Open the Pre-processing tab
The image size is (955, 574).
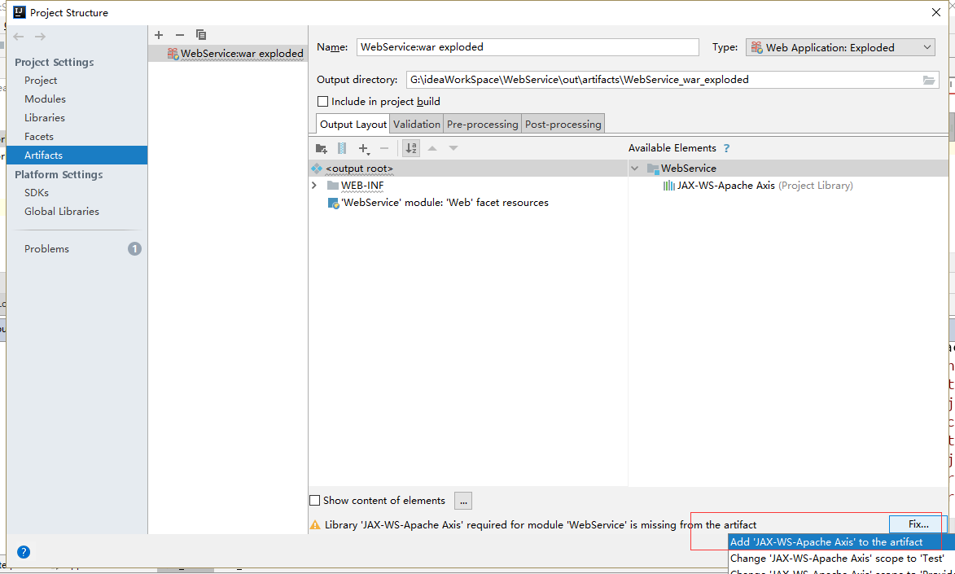[x=482, y=125]
